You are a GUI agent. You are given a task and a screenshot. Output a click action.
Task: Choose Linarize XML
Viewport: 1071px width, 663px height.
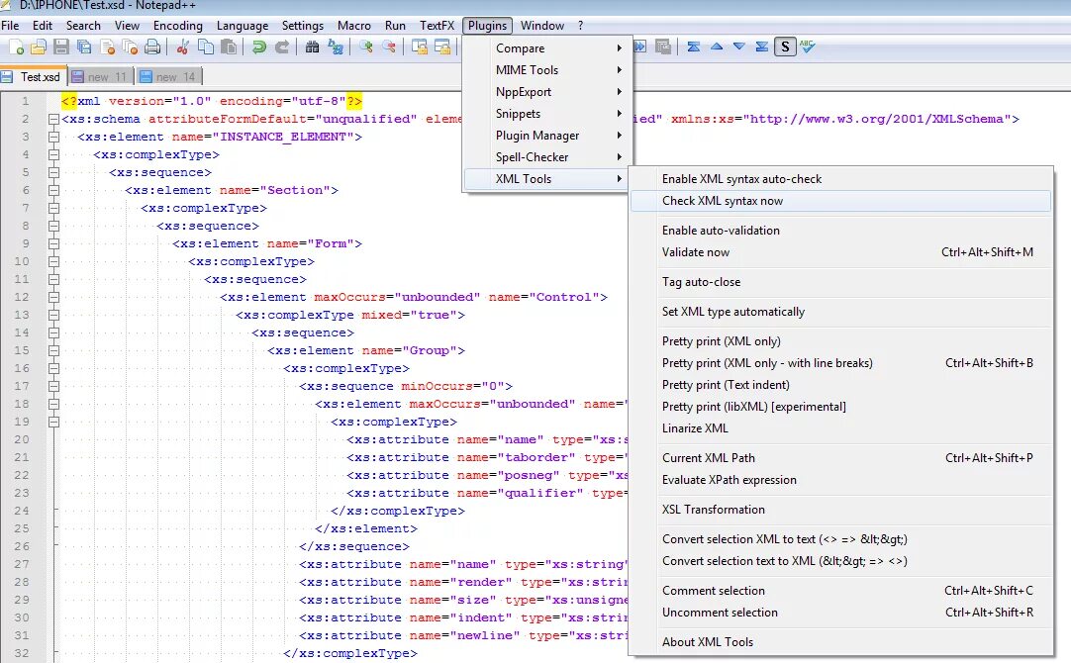point(840,428)
